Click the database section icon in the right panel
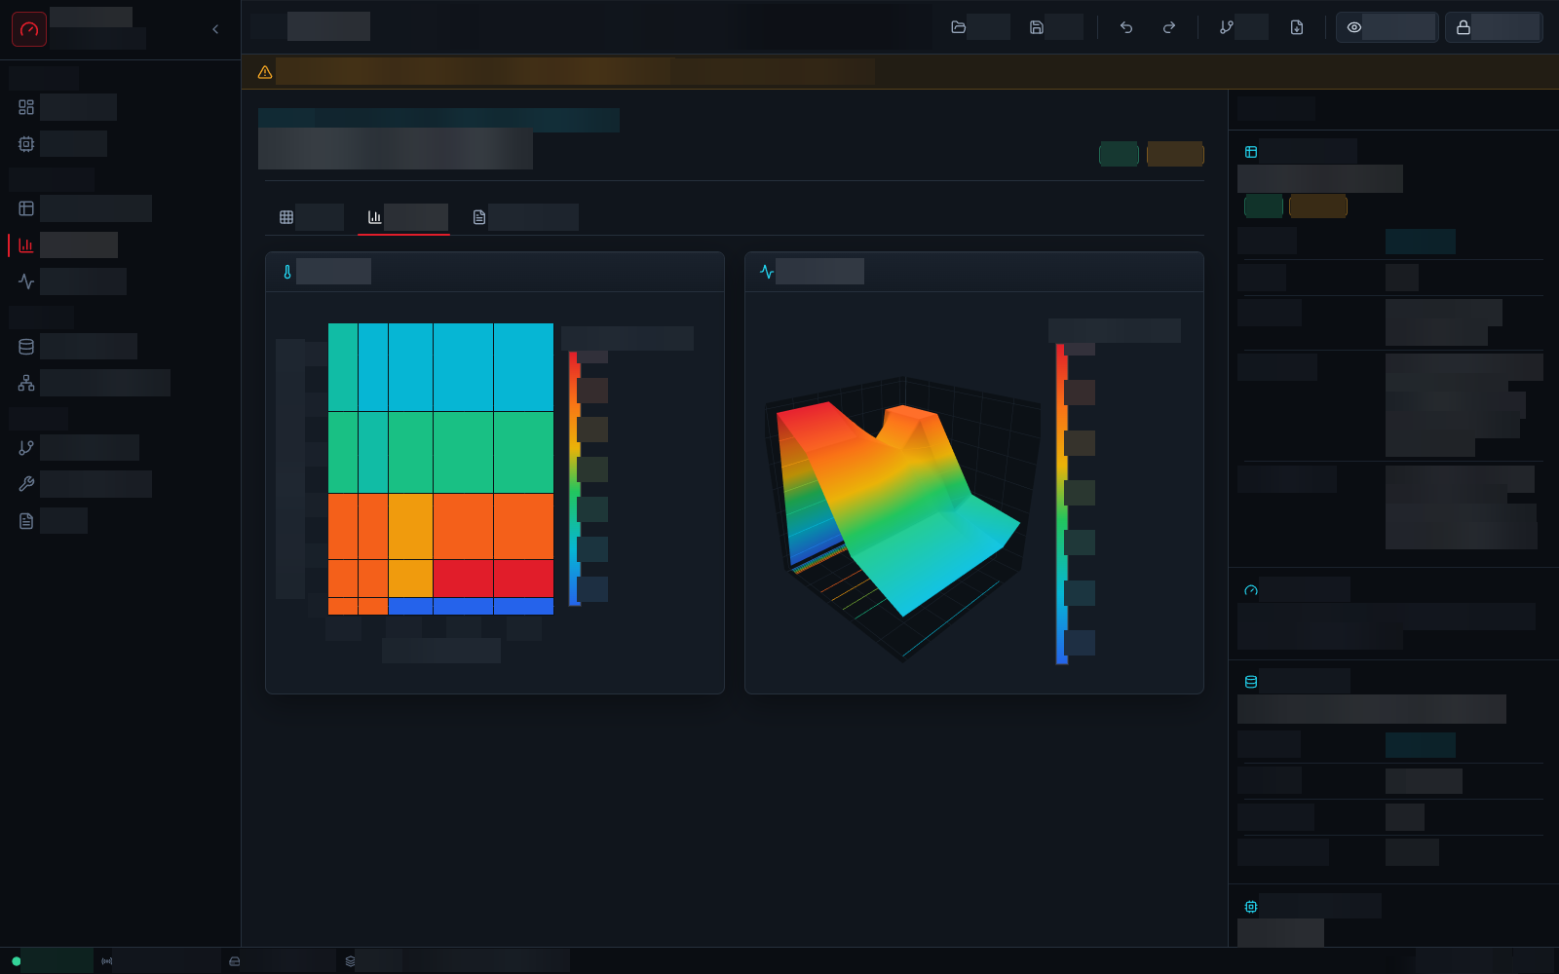This screenshot has width=1559, height=974. click(1251, 682)
